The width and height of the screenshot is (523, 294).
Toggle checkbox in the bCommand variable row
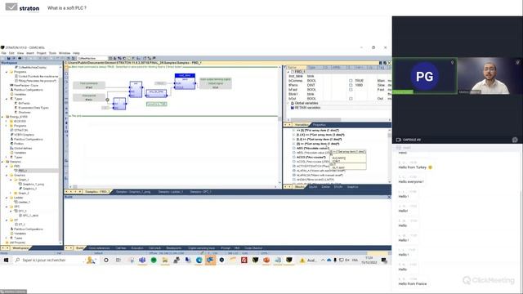pos(351,81)
